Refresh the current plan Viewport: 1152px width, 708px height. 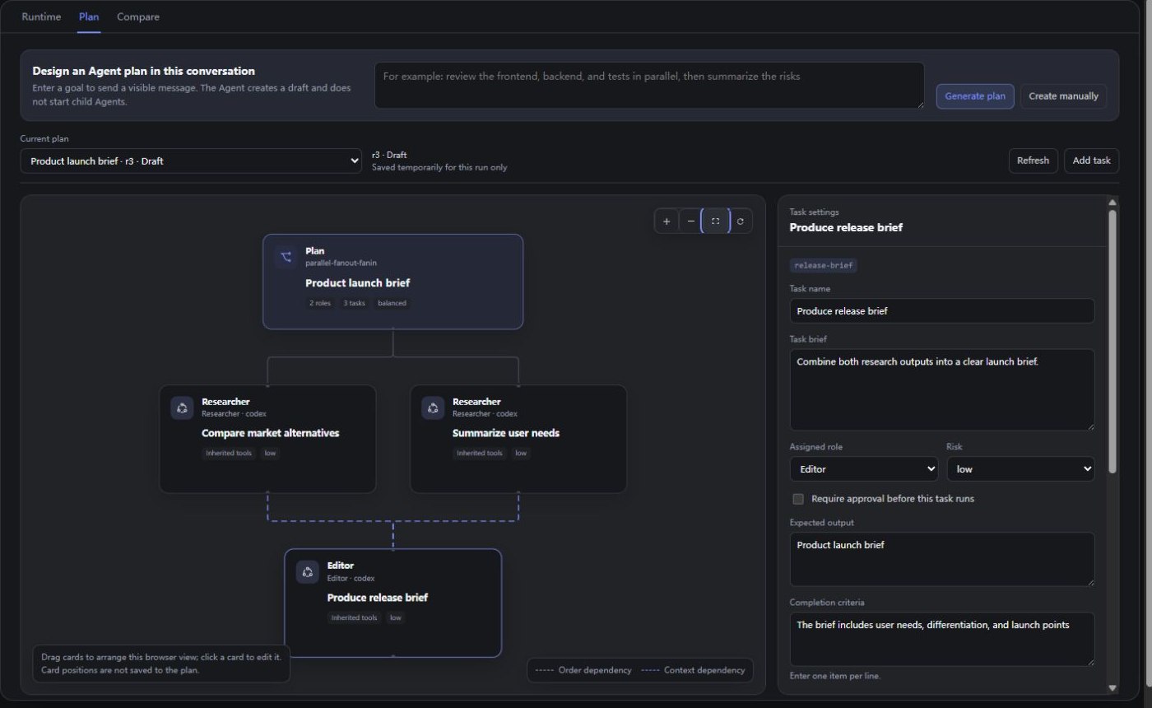pos(1033,161)
